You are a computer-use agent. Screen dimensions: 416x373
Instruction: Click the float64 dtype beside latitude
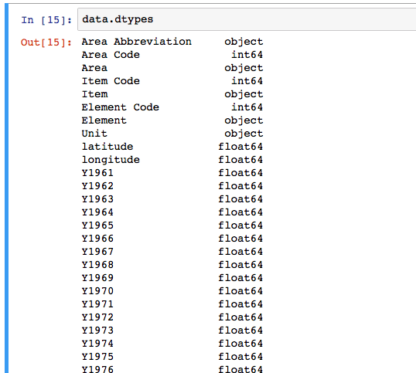point(240,147)
